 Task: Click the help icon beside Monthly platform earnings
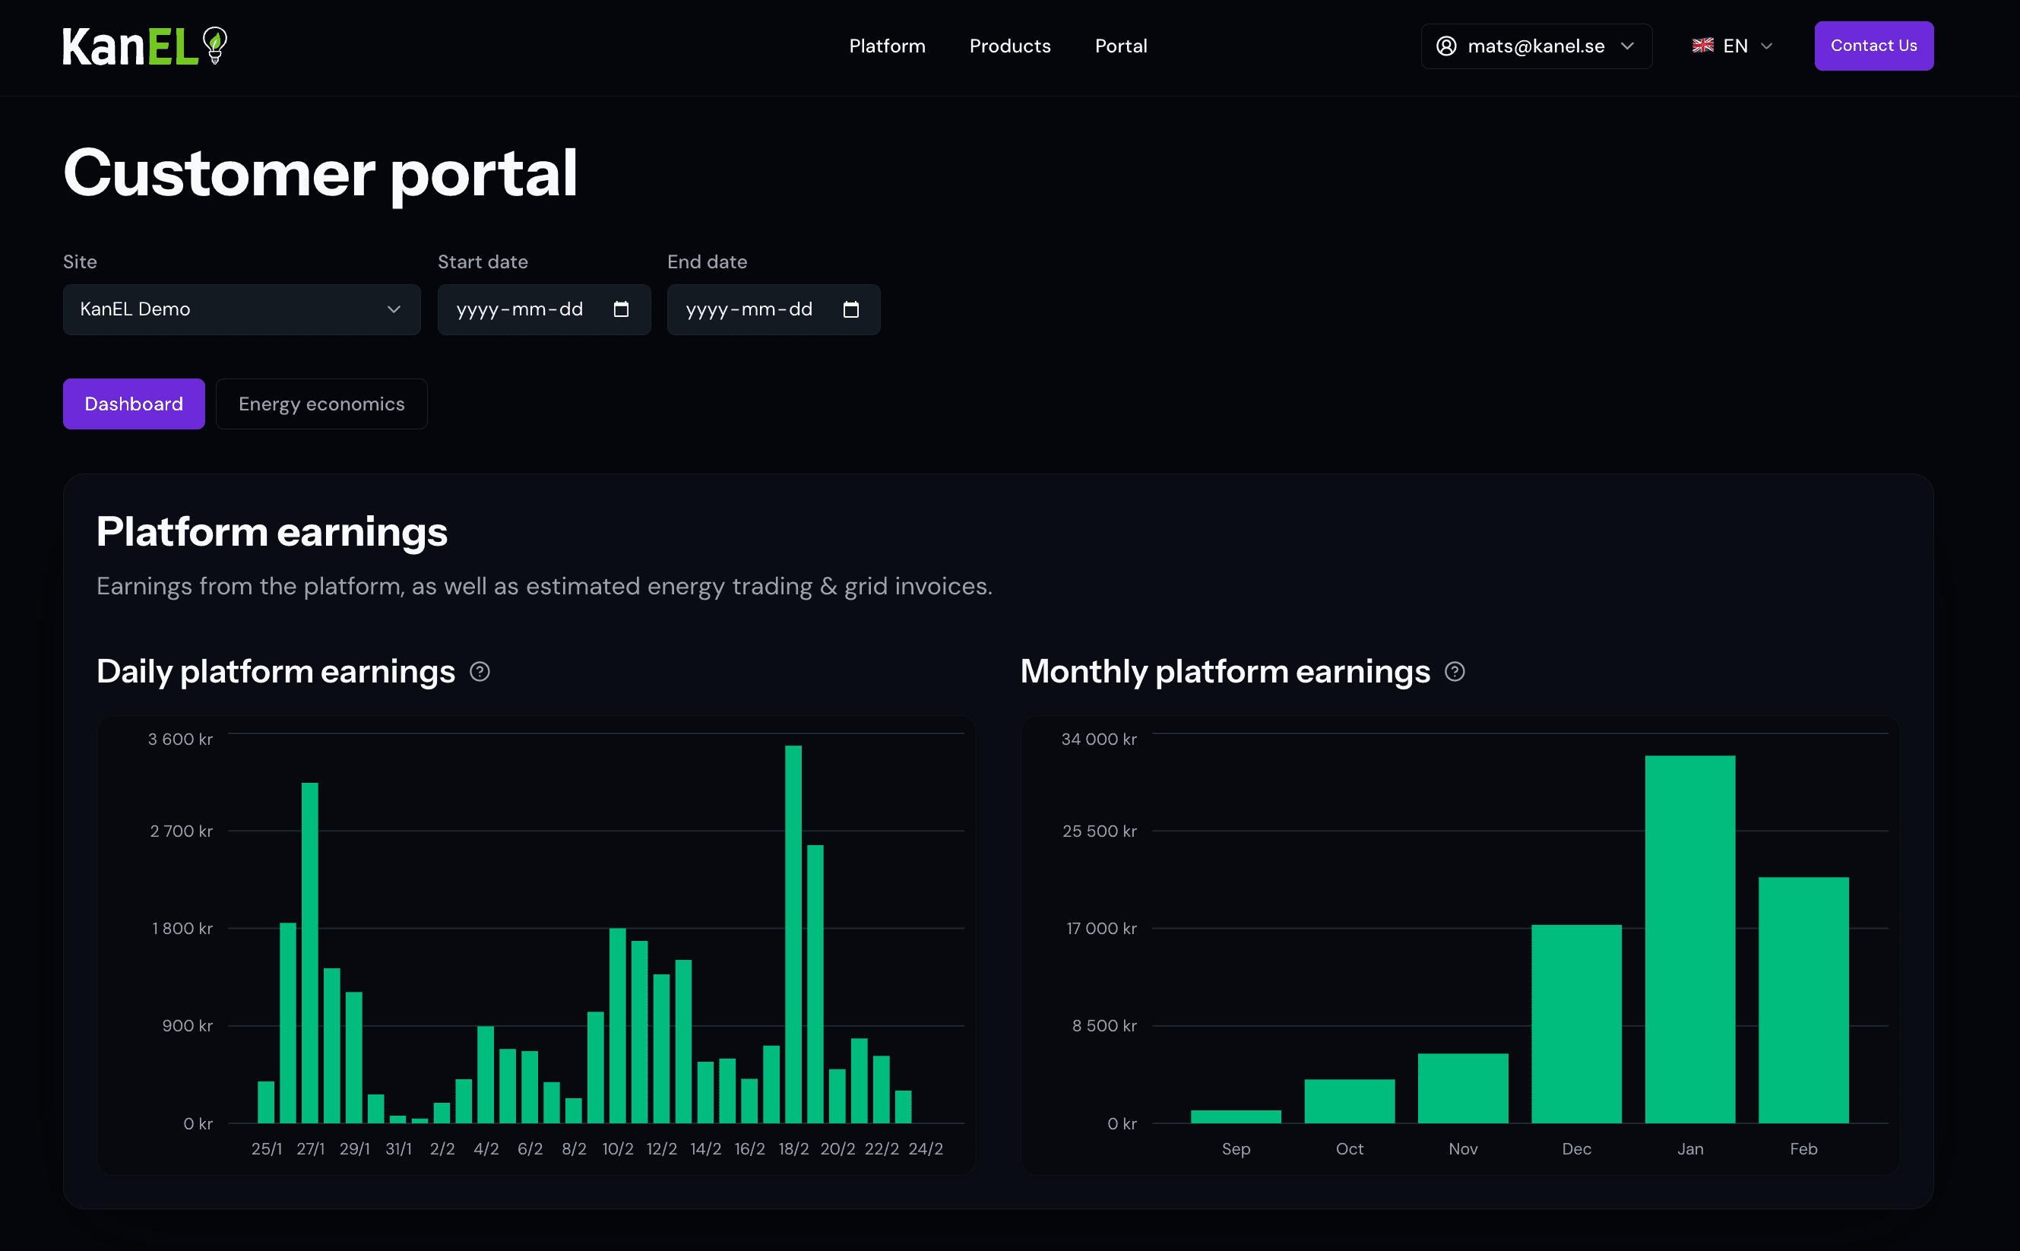tap(1455, 671)
